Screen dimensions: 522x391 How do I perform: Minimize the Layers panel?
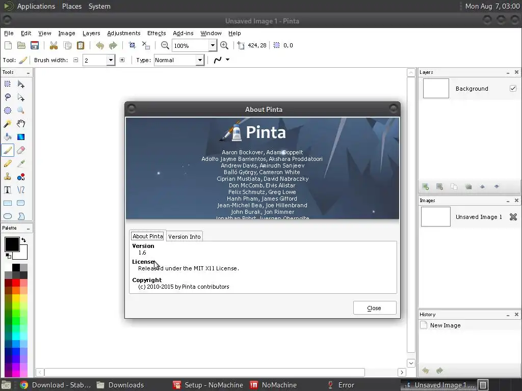tap(508, 72)
